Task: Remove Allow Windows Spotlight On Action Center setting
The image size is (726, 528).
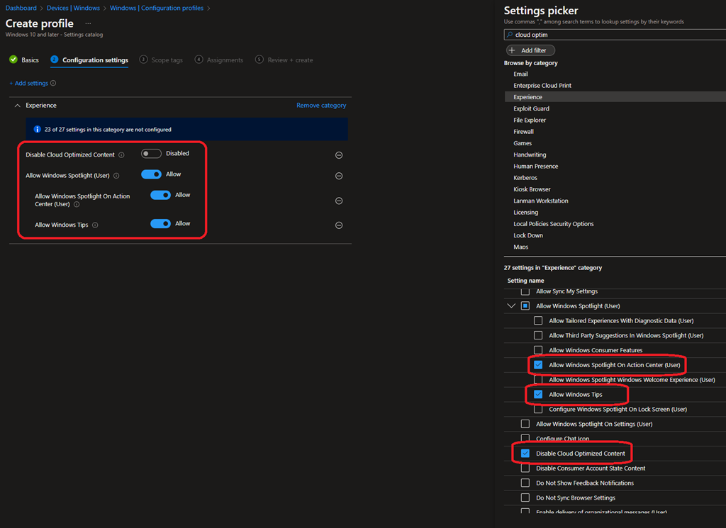Action: 339,201
